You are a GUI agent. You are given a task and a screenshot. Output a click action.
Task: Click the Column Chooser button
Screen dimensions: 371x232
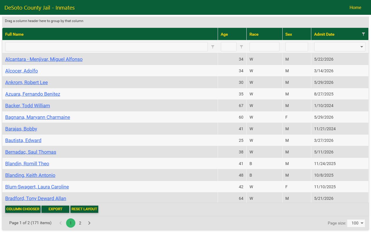click(x=23, y=209)
